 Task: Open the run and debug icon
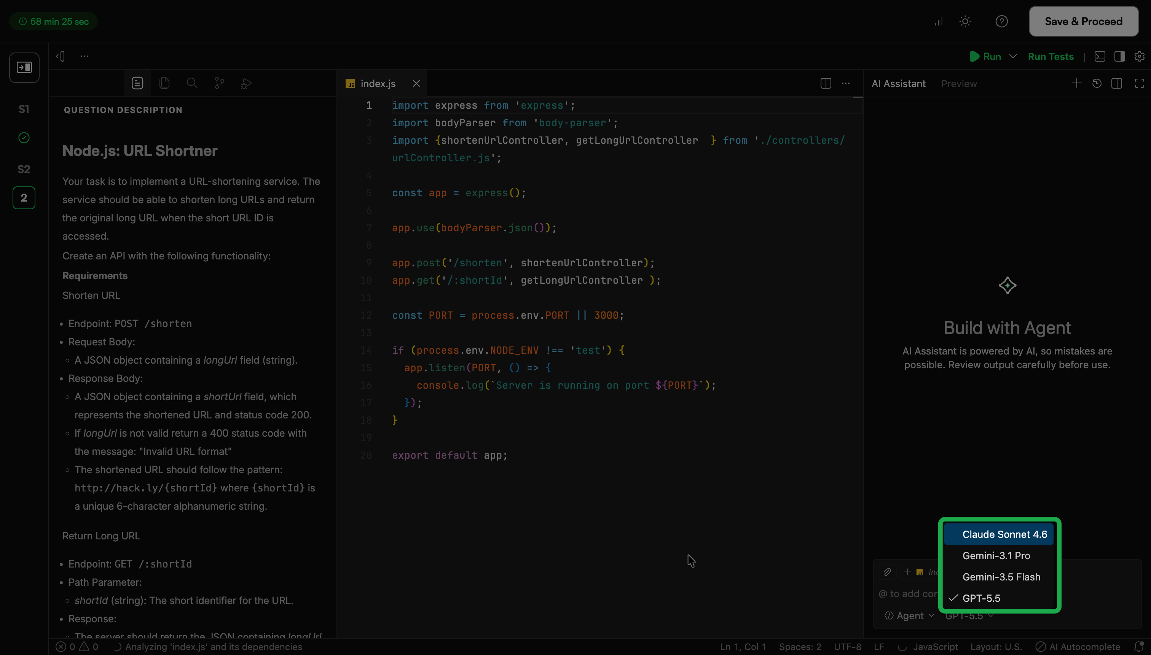click(x=246, y=83)
